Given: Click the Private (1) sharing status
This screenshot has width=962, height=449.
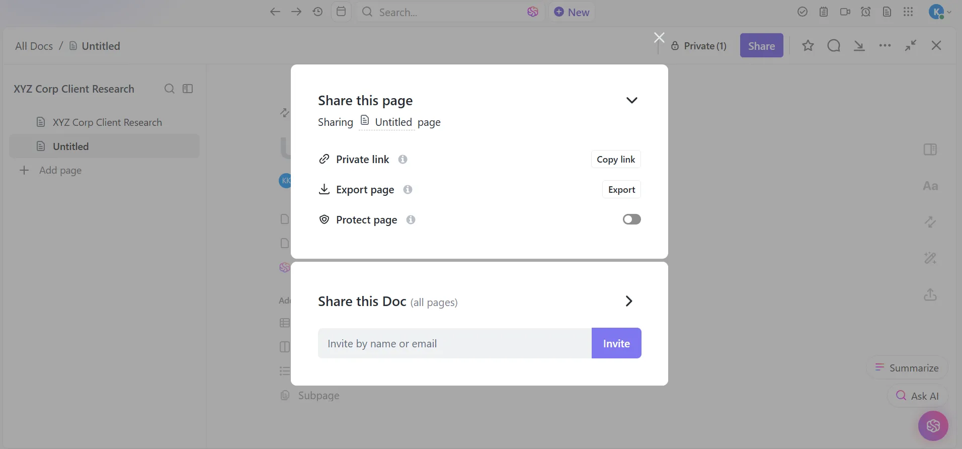Looking at the screenshot, I should pyautogui.click(x=699, y=46).
